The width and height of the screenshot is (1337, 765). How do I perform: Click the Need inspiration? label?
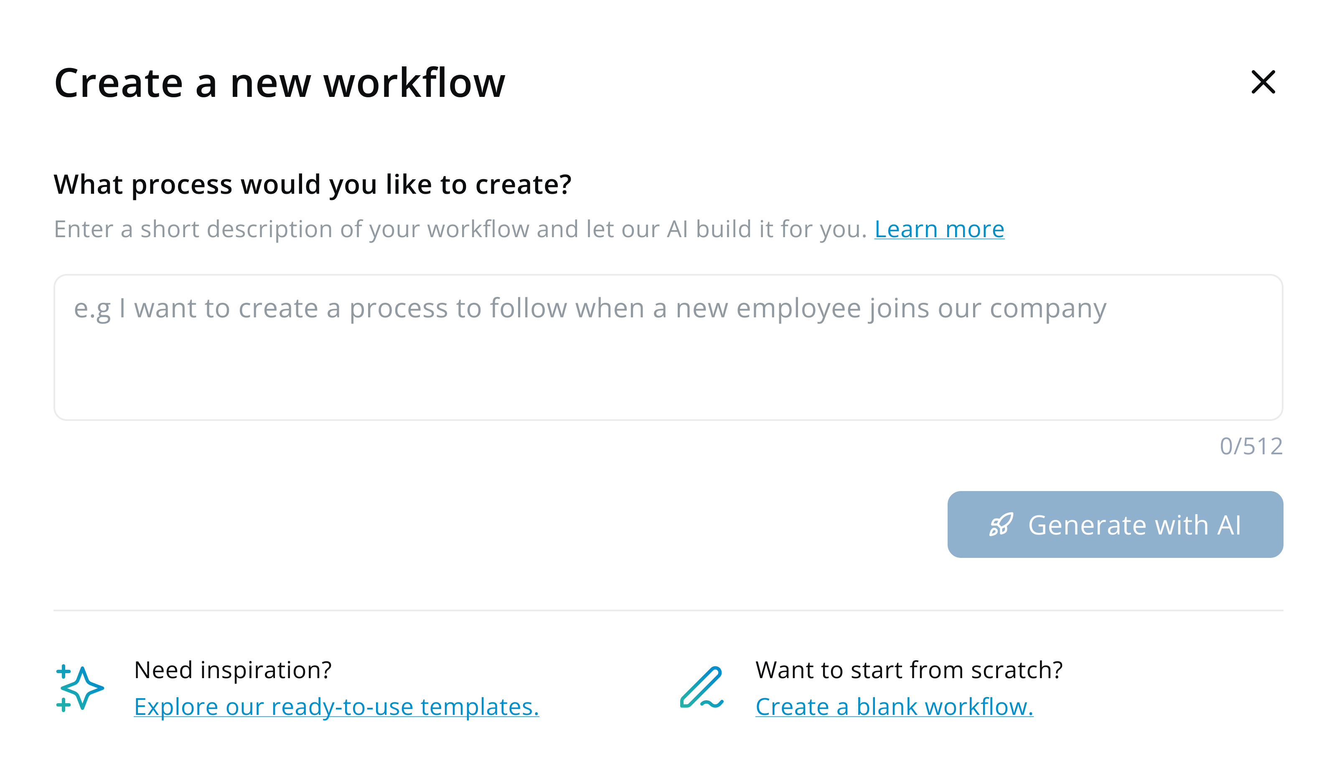[x=233, y=670]
